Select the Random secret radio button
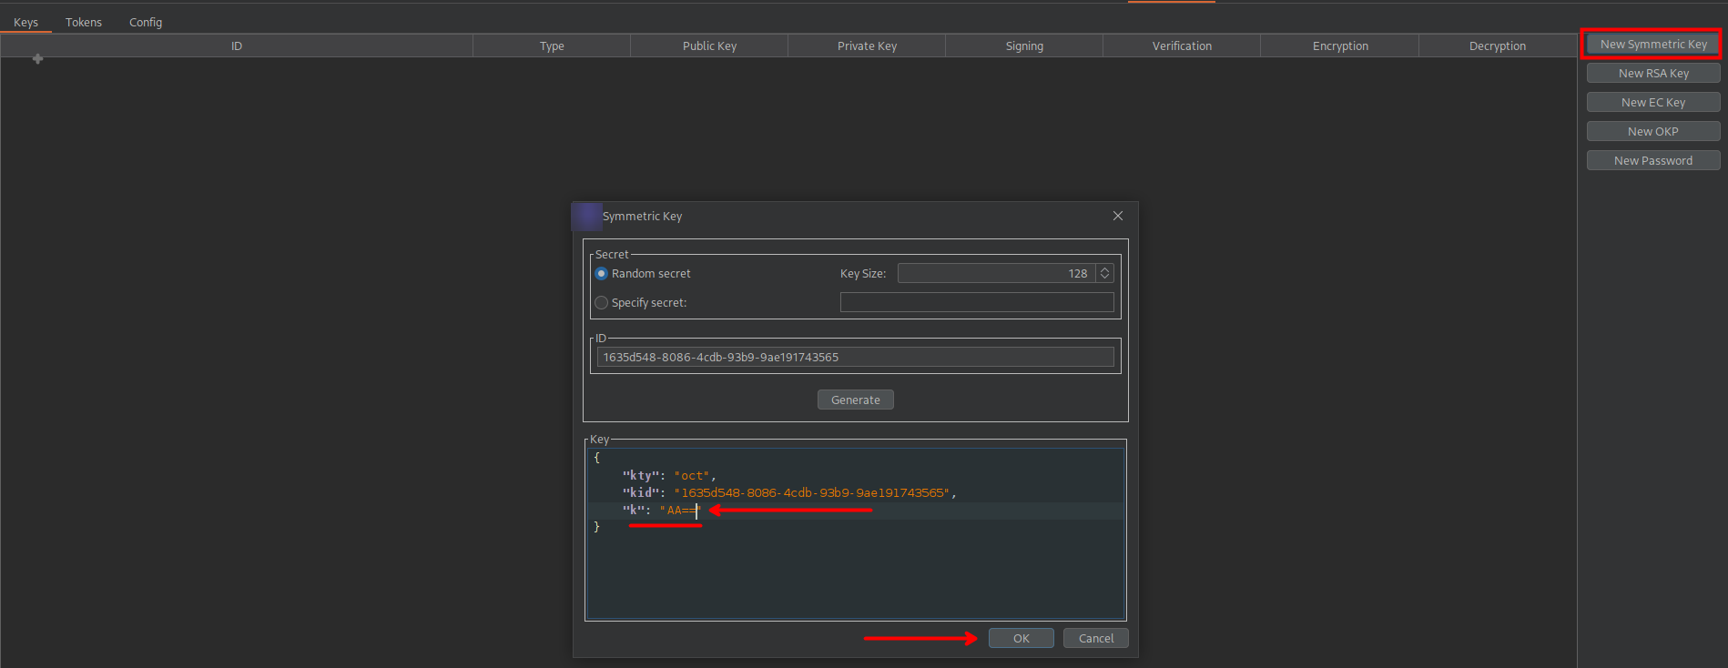 pyautogui.click(x=601, y=274)
